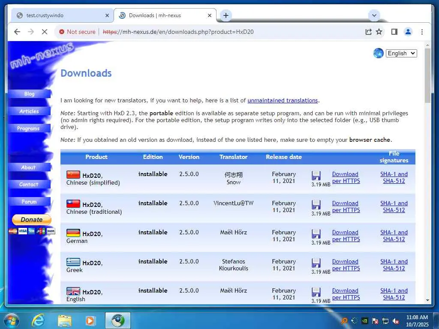Open the Windows Start menu orb
The image size is (439, 329).
(12, 320)
